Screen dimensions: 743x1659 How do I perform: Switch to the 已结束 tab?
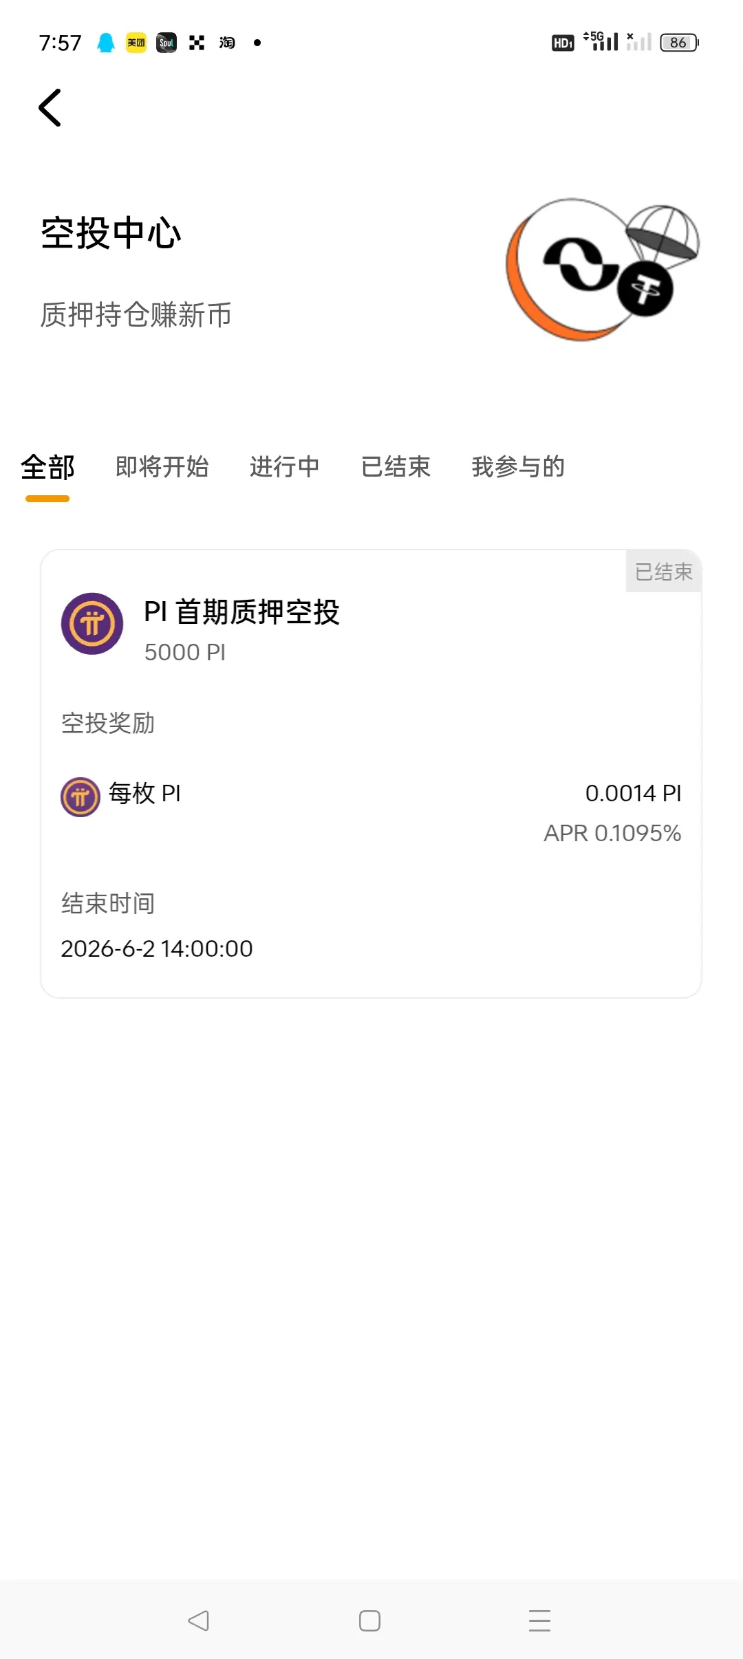click(x=396, y=467)
